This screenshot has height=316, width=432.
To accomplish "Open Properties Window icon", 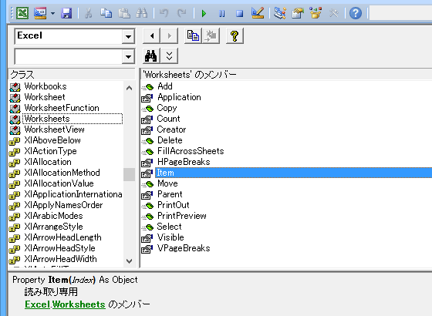I will coord(298,13).
